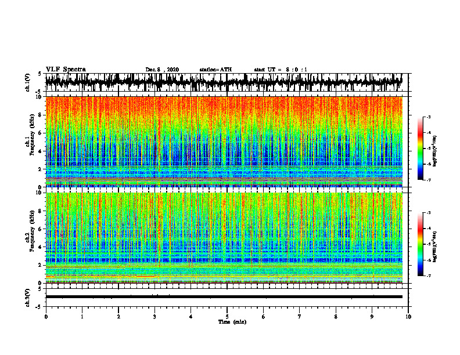Click the '-7' value on ch.2 colorbar
The image size is (460, 355).
click(429, 276)
